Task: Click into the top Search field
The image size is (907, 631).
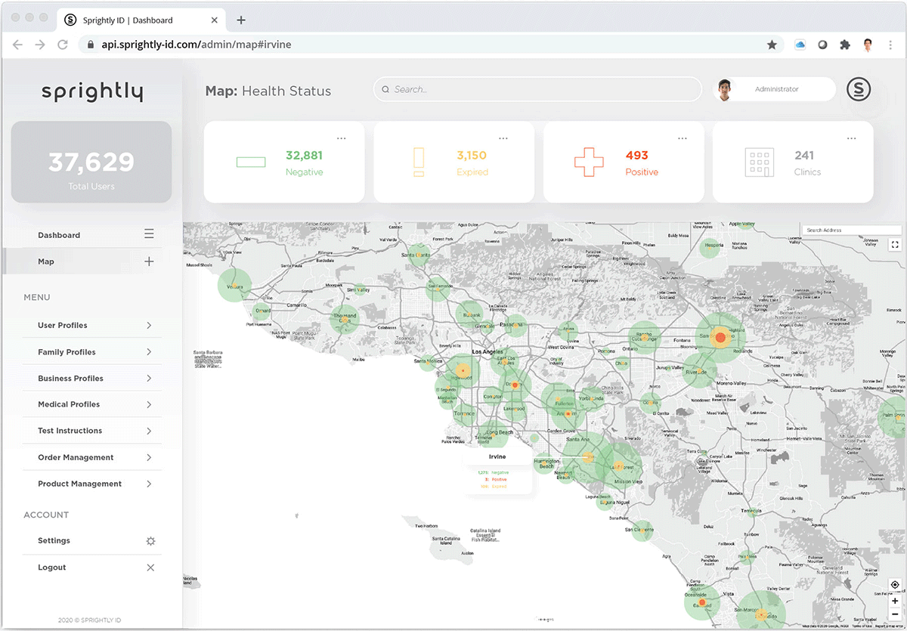Action: coord(537,89)
